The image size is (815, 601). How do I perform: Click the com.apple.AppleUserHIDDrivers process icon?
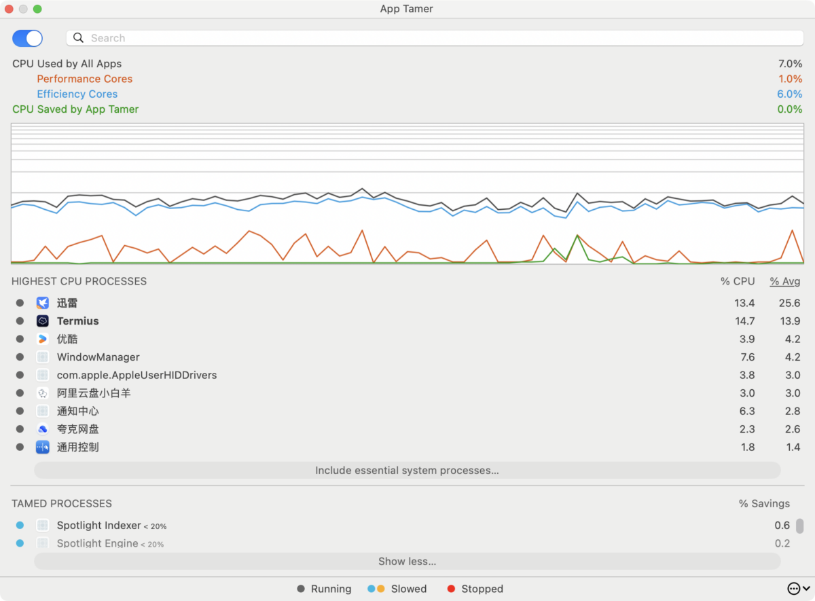42,375
